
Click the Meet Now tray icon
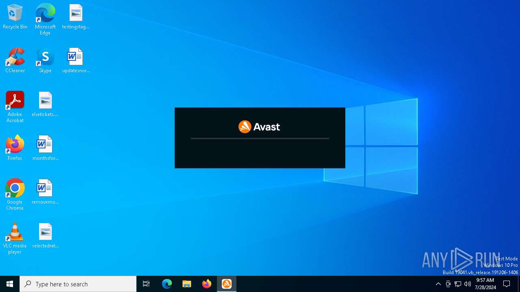tap(448, 284)
